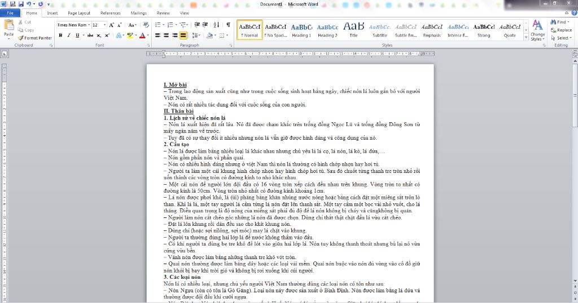The image size is (578, 303).
Task: Toggle italic formatting
Action: (x=68, y=35)
